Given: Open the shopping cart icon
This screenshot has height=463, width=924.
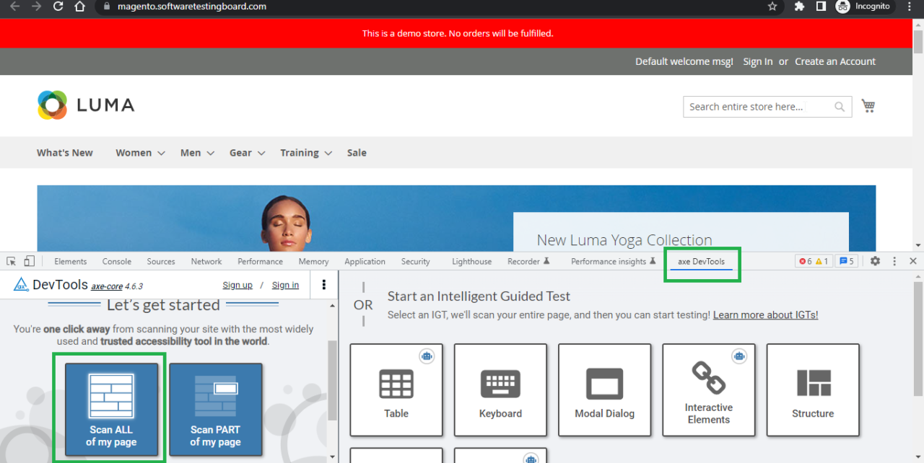Looking at the screenshot, I should click(x=868, y=106).
